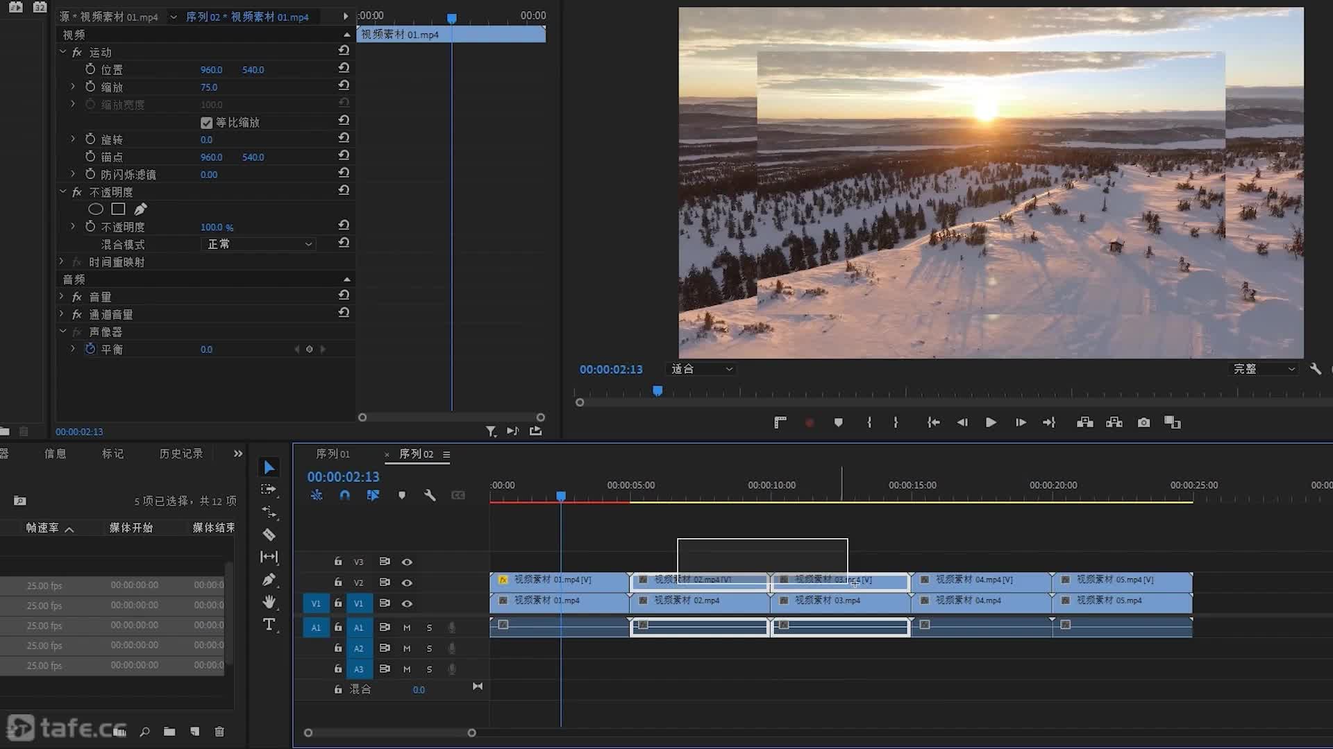Expand the Time Remapping section
Image resolution: width=1333 pixels, height=749 pixels.
(x=62, y=261)
